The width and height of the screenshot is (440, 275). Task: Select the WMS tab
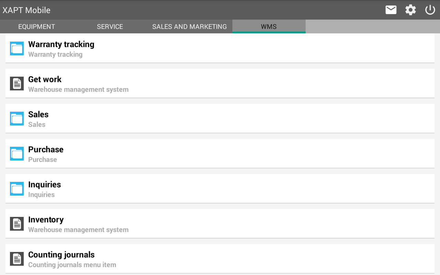tap(269, 26)
